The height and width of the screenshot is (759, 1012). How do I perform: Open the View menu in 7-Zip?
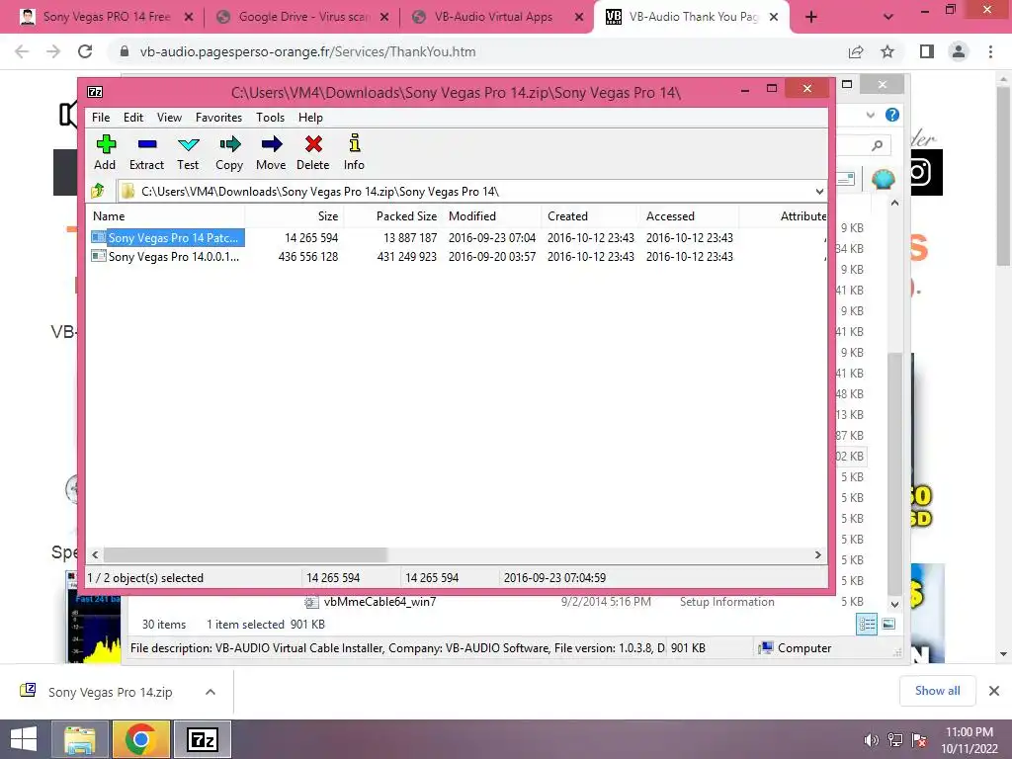[x=169, y=118]
